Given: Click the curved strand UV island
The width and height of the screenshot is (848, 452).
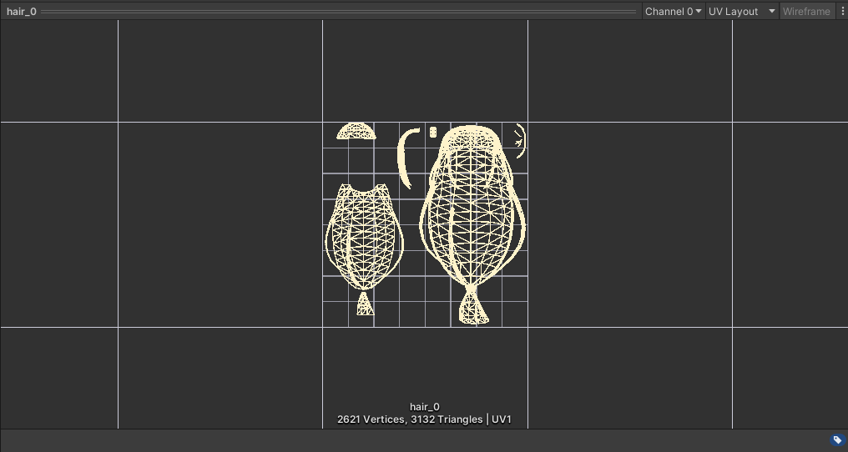Looking at the screenshot, I should pos(408,158).
